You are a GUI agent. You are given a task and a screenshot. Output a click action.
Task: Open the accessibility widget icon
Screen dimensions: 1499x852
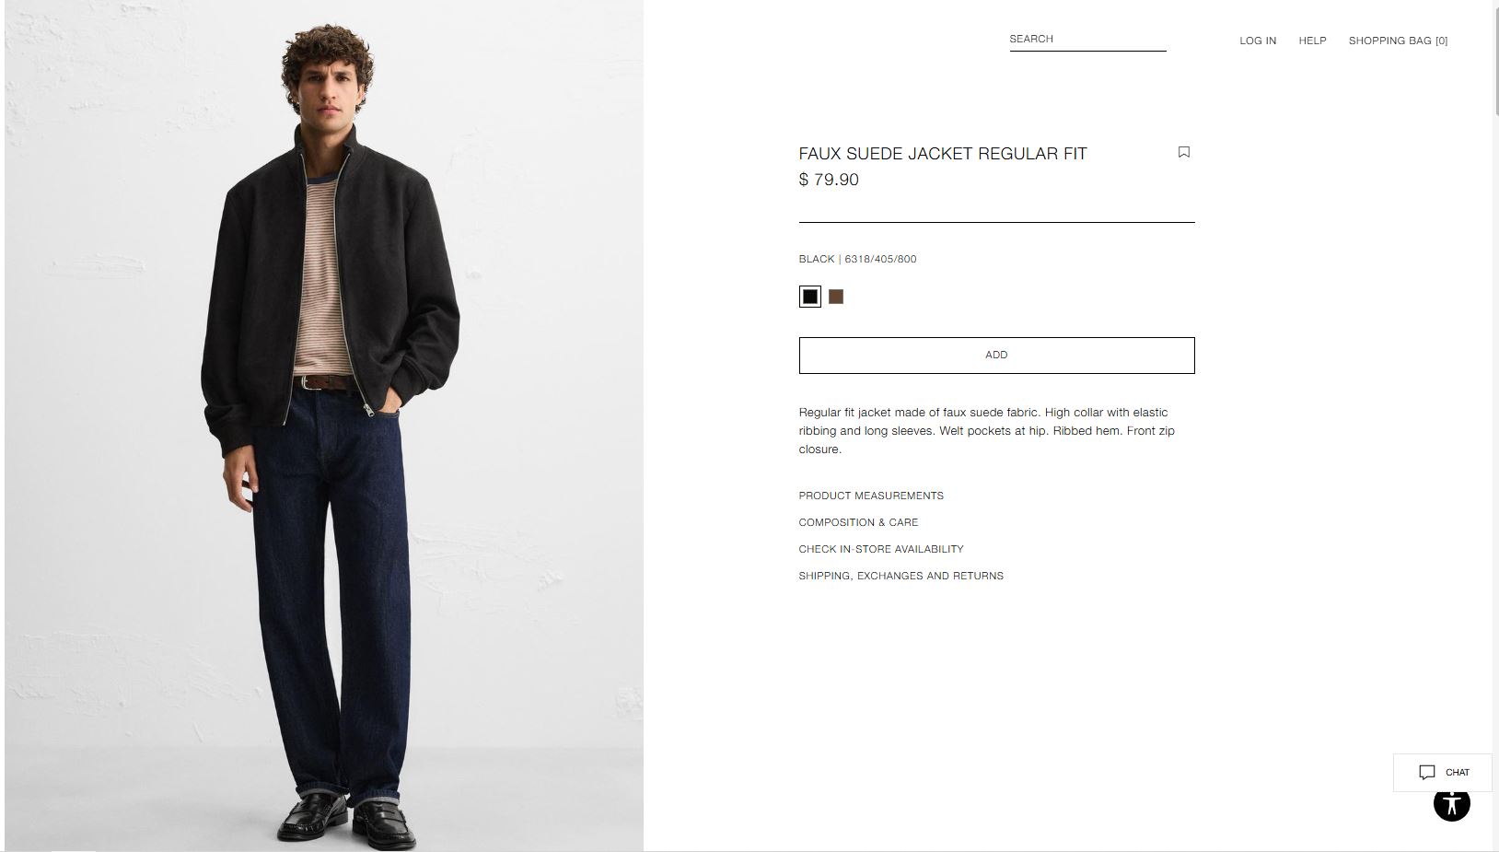[1451, 803]
